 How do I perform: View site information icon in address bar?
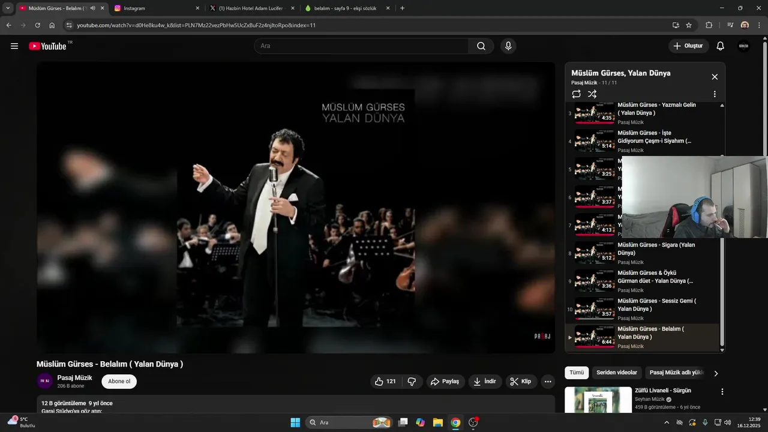click(69, 25)
